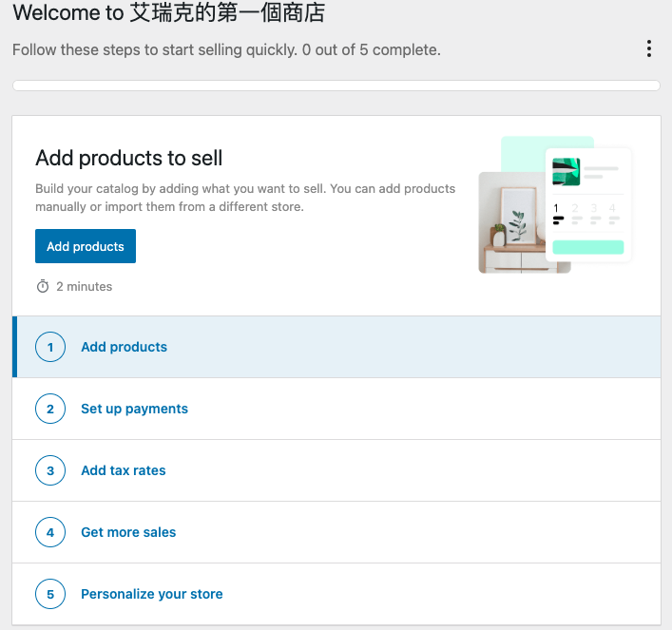Expand the Get more sales step
This screenshot has width=672, height=630.
pos(336,532)
